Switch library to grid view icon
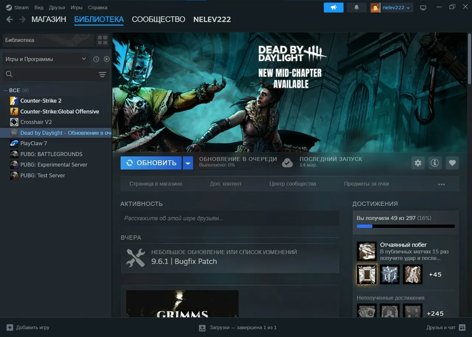 point(103,40)
